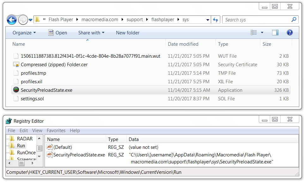Select the Run key in the registry tree

(x=21, y=146)
